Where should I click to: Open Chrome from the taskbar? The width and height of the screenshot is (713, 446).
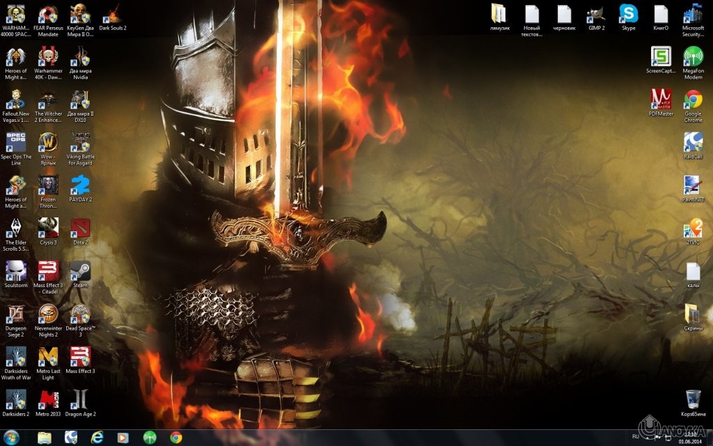coord(176,438)
